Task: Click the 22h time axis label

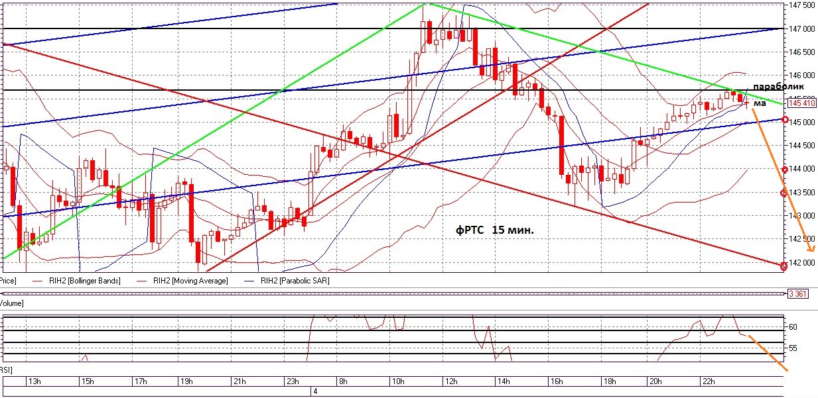Action: pos(708,381)
